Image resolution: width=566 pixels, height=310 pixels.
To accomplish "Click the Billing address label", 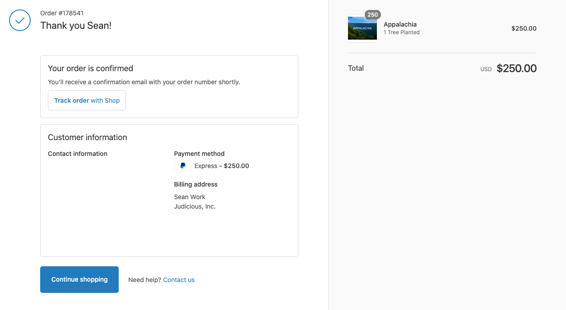I will 196,184.
